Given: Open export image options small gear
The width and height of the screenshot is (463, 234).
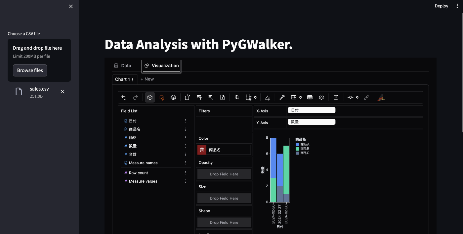Looking at the screenshot, I should [300, 97].
